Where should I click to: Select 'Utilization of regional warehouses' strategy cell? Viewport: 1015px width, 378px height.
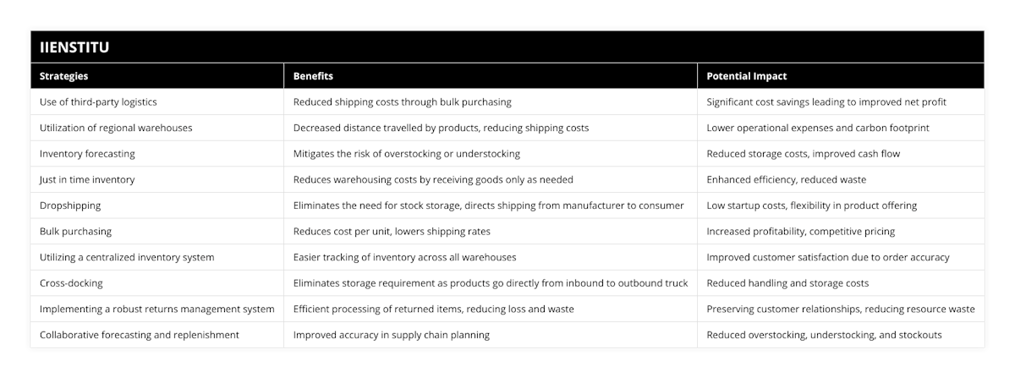click(x=116, y=128)
